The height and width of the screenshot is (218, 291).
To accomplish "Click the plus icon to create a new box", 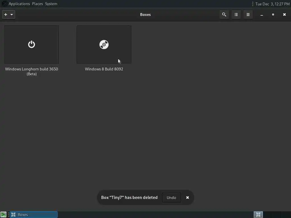I will [x=6, y=14].
